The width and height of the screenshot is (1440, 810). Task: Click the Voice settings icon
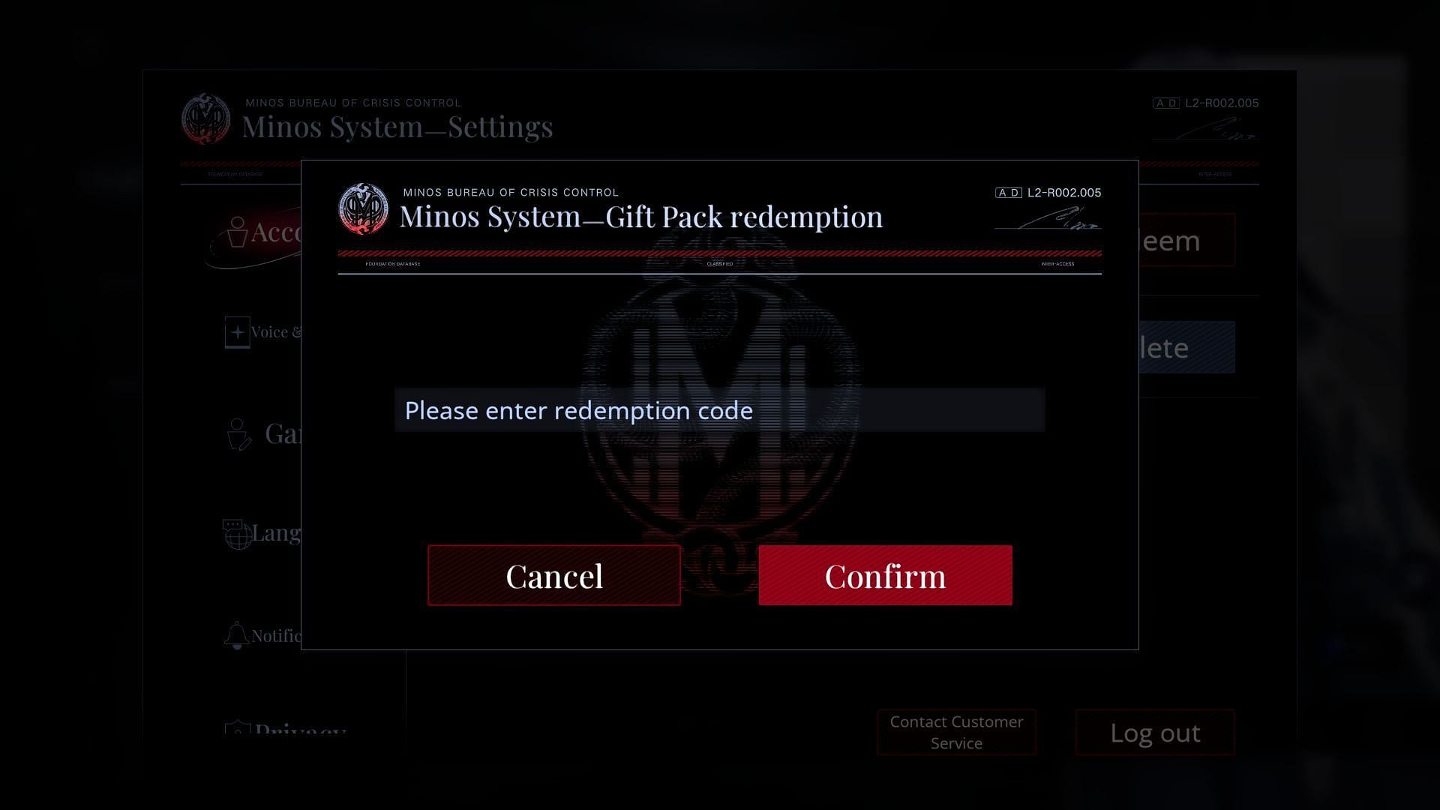(x=237, y=331)
